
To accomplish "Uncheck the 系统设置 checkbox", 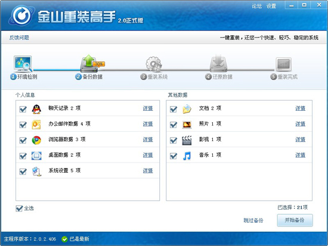I will click(x=23, y=172).
